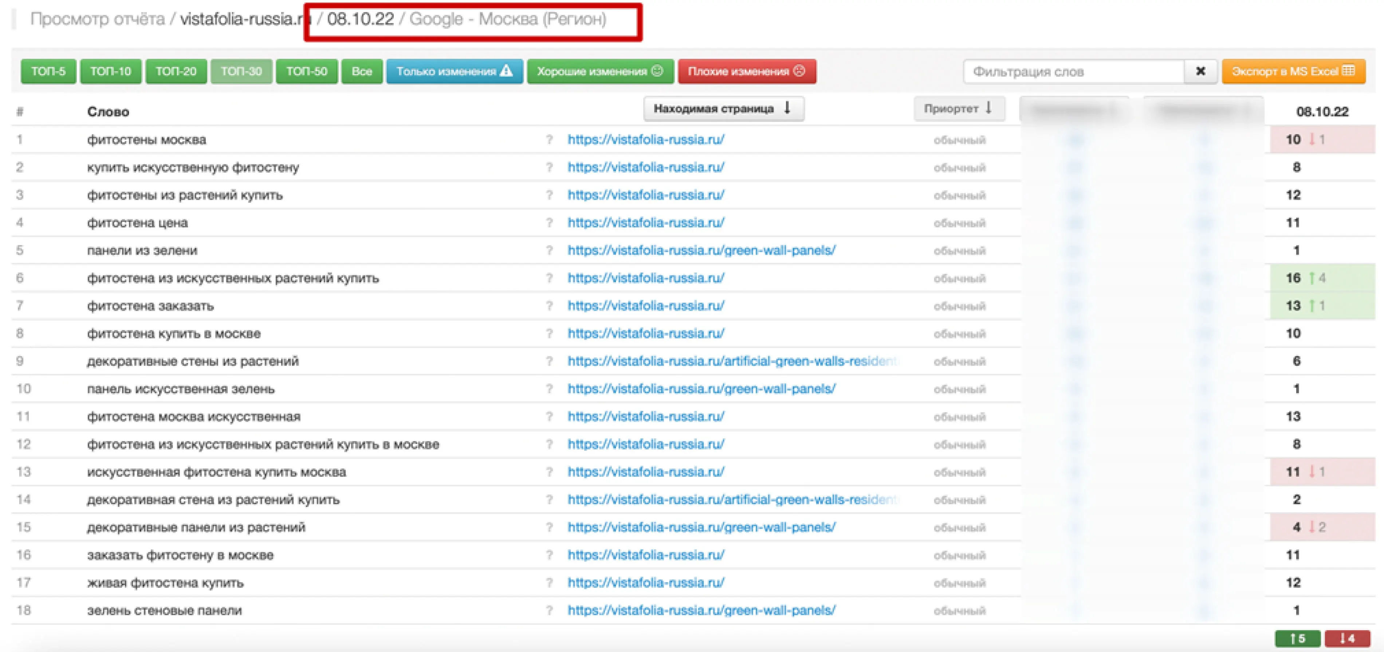Open green-wall-panels link for панели из зелени

[x=702, y=251]
